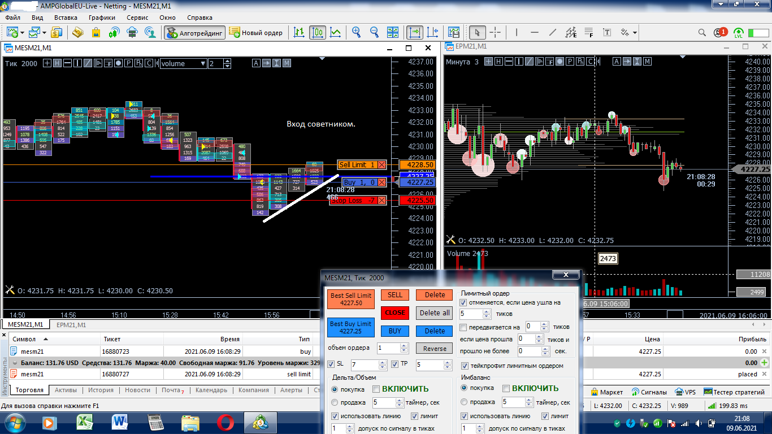Select the trendline drawing tool
772x434 pixels.
553,32
